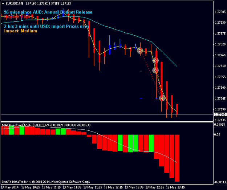Click the '56 mins since AUD: Annual Budget Release' label
227x190 pixels.
click(48, 12)
